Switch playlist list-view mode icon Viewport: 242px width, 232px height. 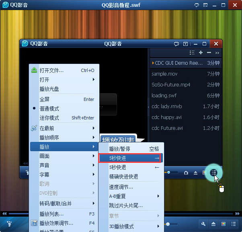point(192,53)
